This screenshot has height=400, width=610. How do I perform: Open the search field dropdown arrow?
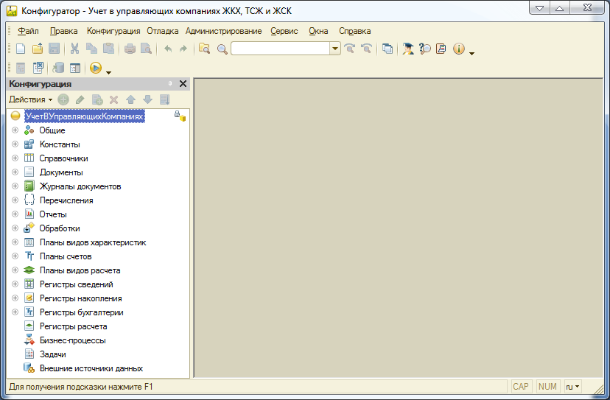tap(335, 49)
